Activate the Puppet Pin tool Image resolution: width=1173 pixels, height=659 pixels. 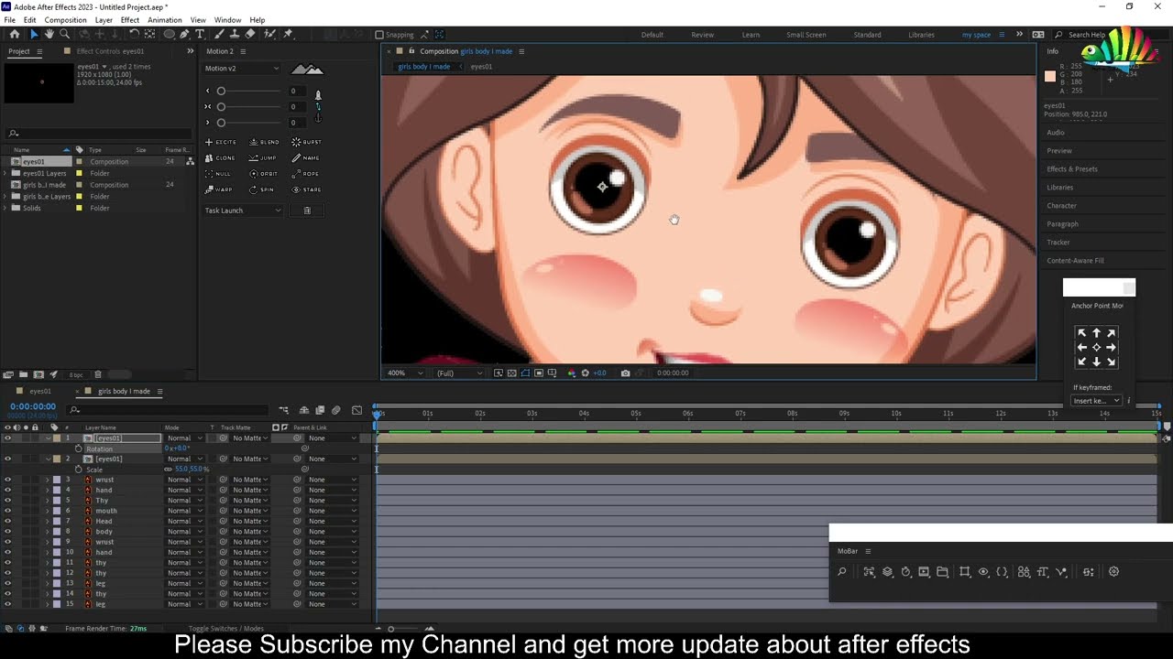288,34
